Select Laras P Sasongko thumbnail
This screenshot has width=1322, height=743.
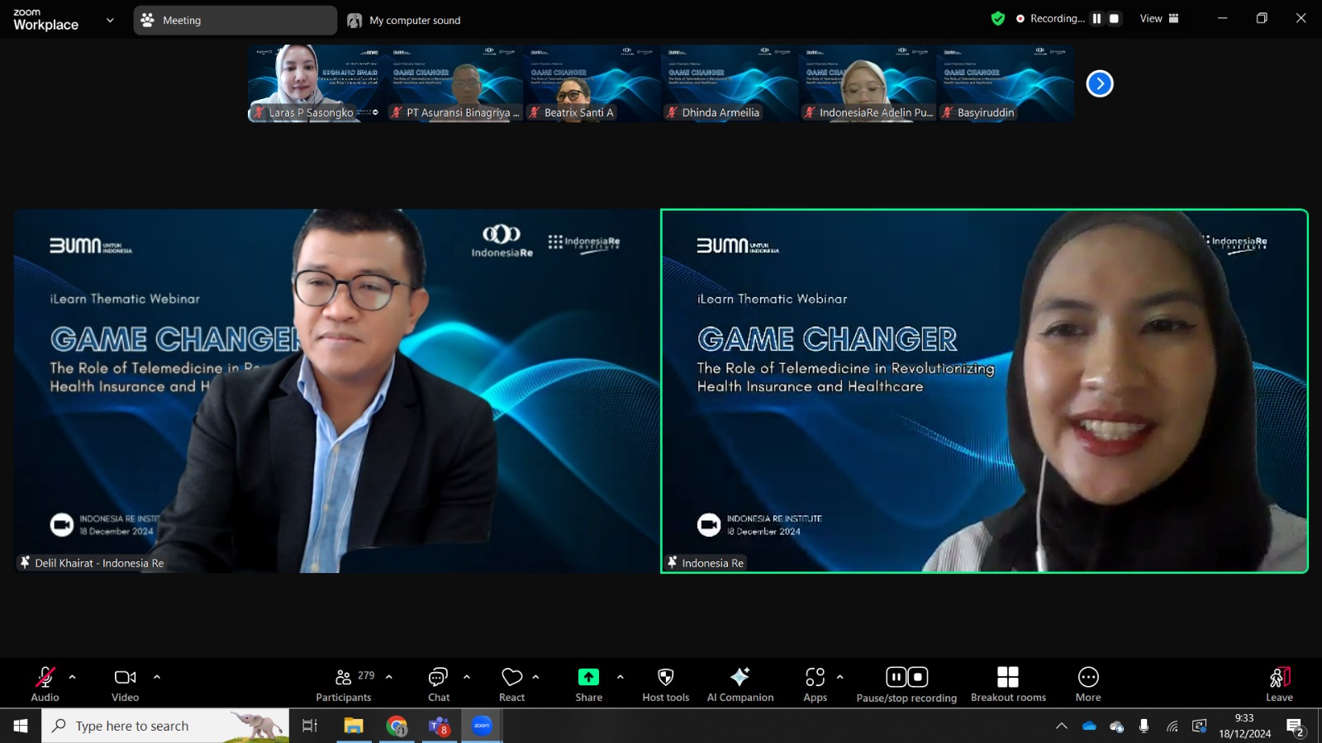(316, 83)
